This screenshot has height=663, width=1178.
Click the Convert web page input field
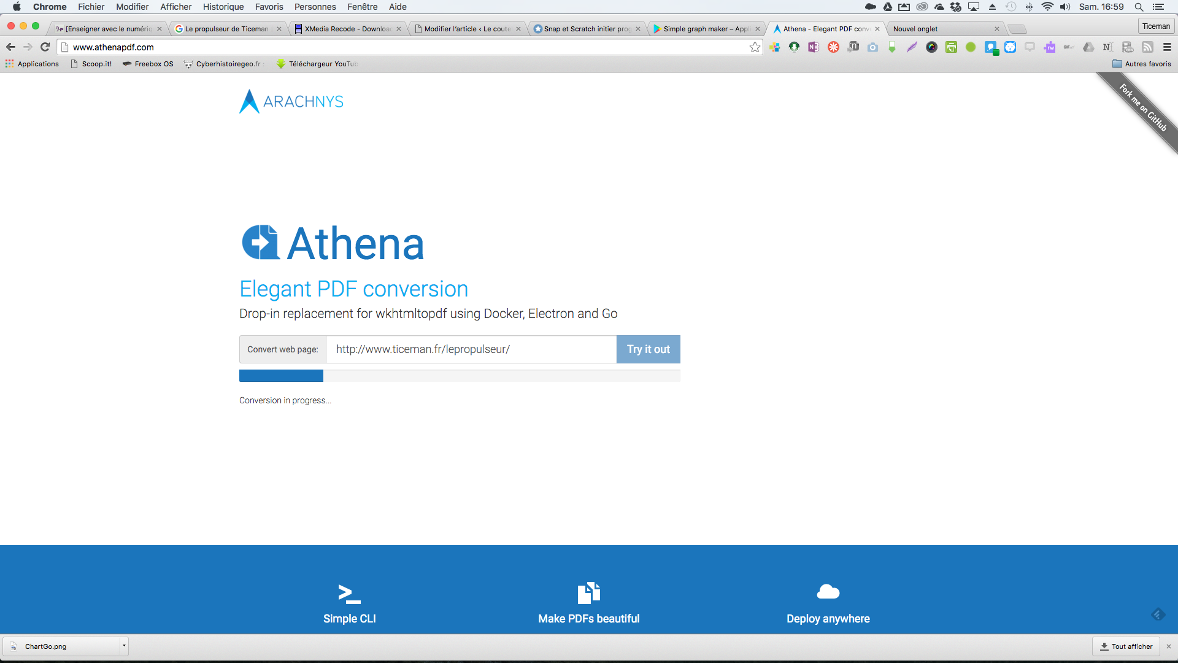[471, 348]
